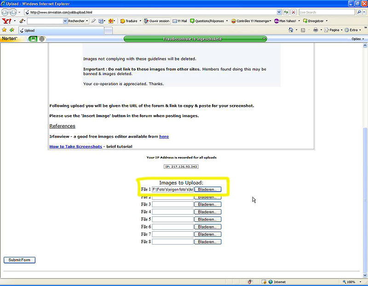Click the Yahoo! logo in the toolbar

[x=6, y=21]
